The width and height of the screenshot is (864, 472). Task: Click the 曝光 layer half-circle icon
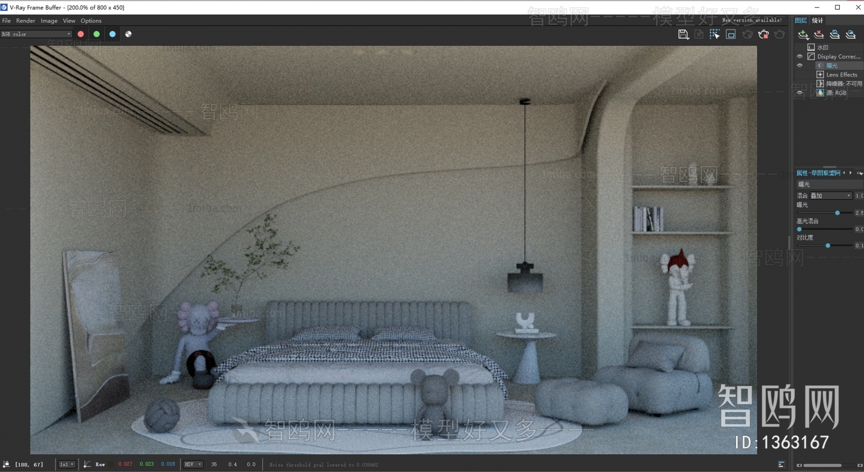(820, 65)
